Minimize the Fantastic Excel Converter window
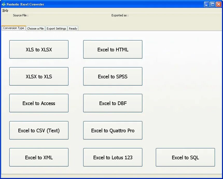This screenshot has width=223, height=179. (x=207, y=4)
